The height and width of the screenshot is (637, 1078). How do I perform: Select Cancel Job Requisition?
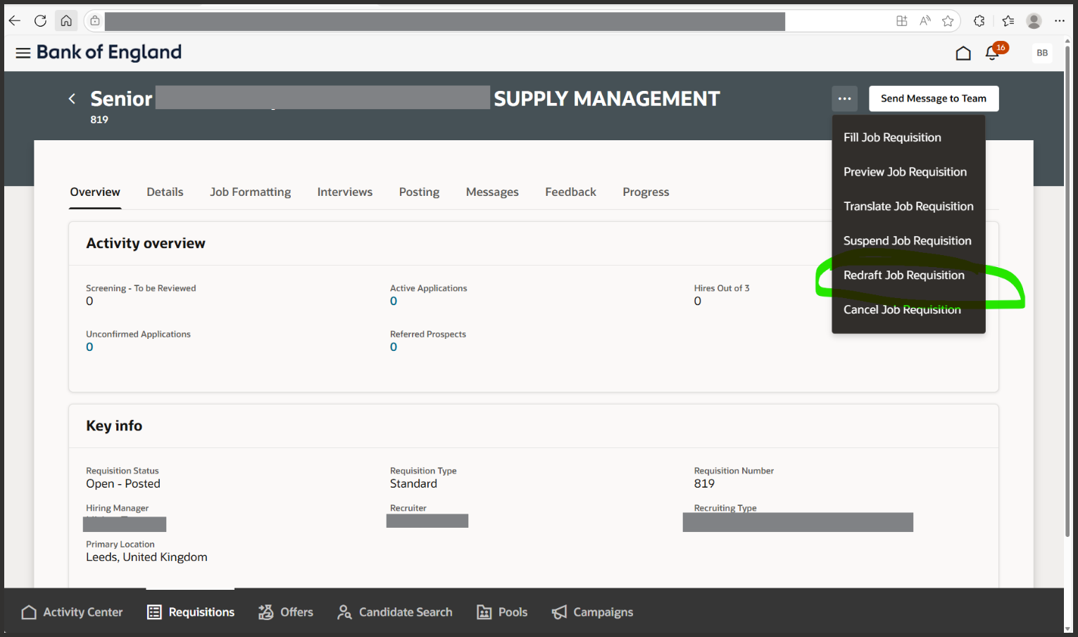pos(908,310)
